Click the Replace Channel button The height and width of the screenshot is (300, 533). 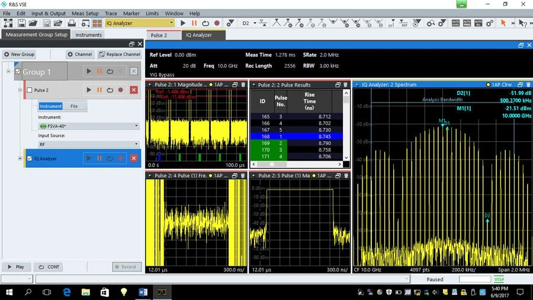pyautogui.click(x=119, y=54)
